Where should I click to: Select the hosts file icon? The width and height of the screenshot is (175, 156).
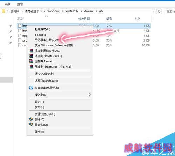pyautogui.click(x=20, y=26)
